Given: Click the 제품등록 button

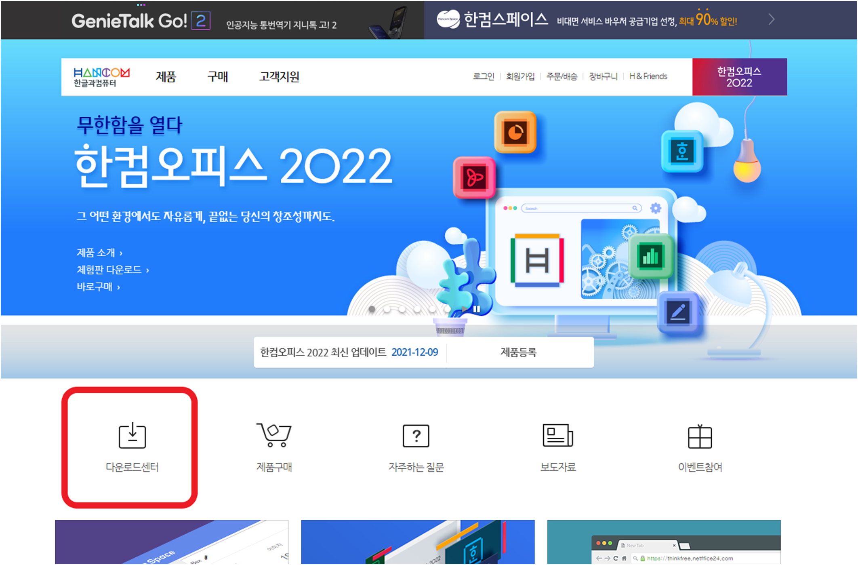Looking at the screenshot, I should pos(518,352).
